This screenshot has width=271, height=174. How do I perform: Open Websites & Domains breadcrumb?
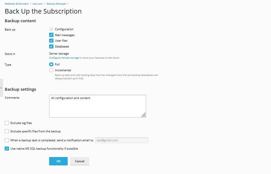click(x=17, y=4)
